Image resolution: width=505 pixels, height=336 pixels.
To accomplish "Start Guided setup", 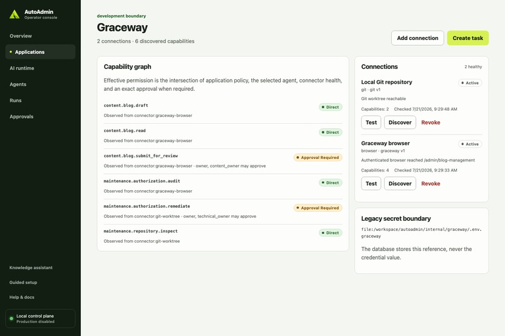I will pos(23,282).
